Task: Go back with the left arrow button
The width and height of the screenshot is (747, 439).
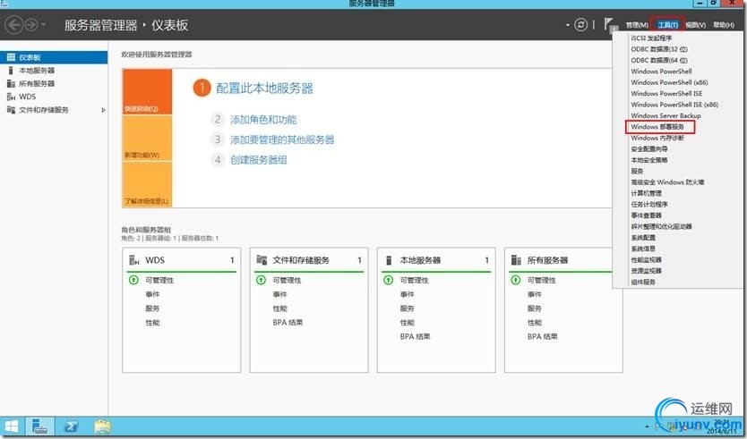Action: click(x=13, y=24)
